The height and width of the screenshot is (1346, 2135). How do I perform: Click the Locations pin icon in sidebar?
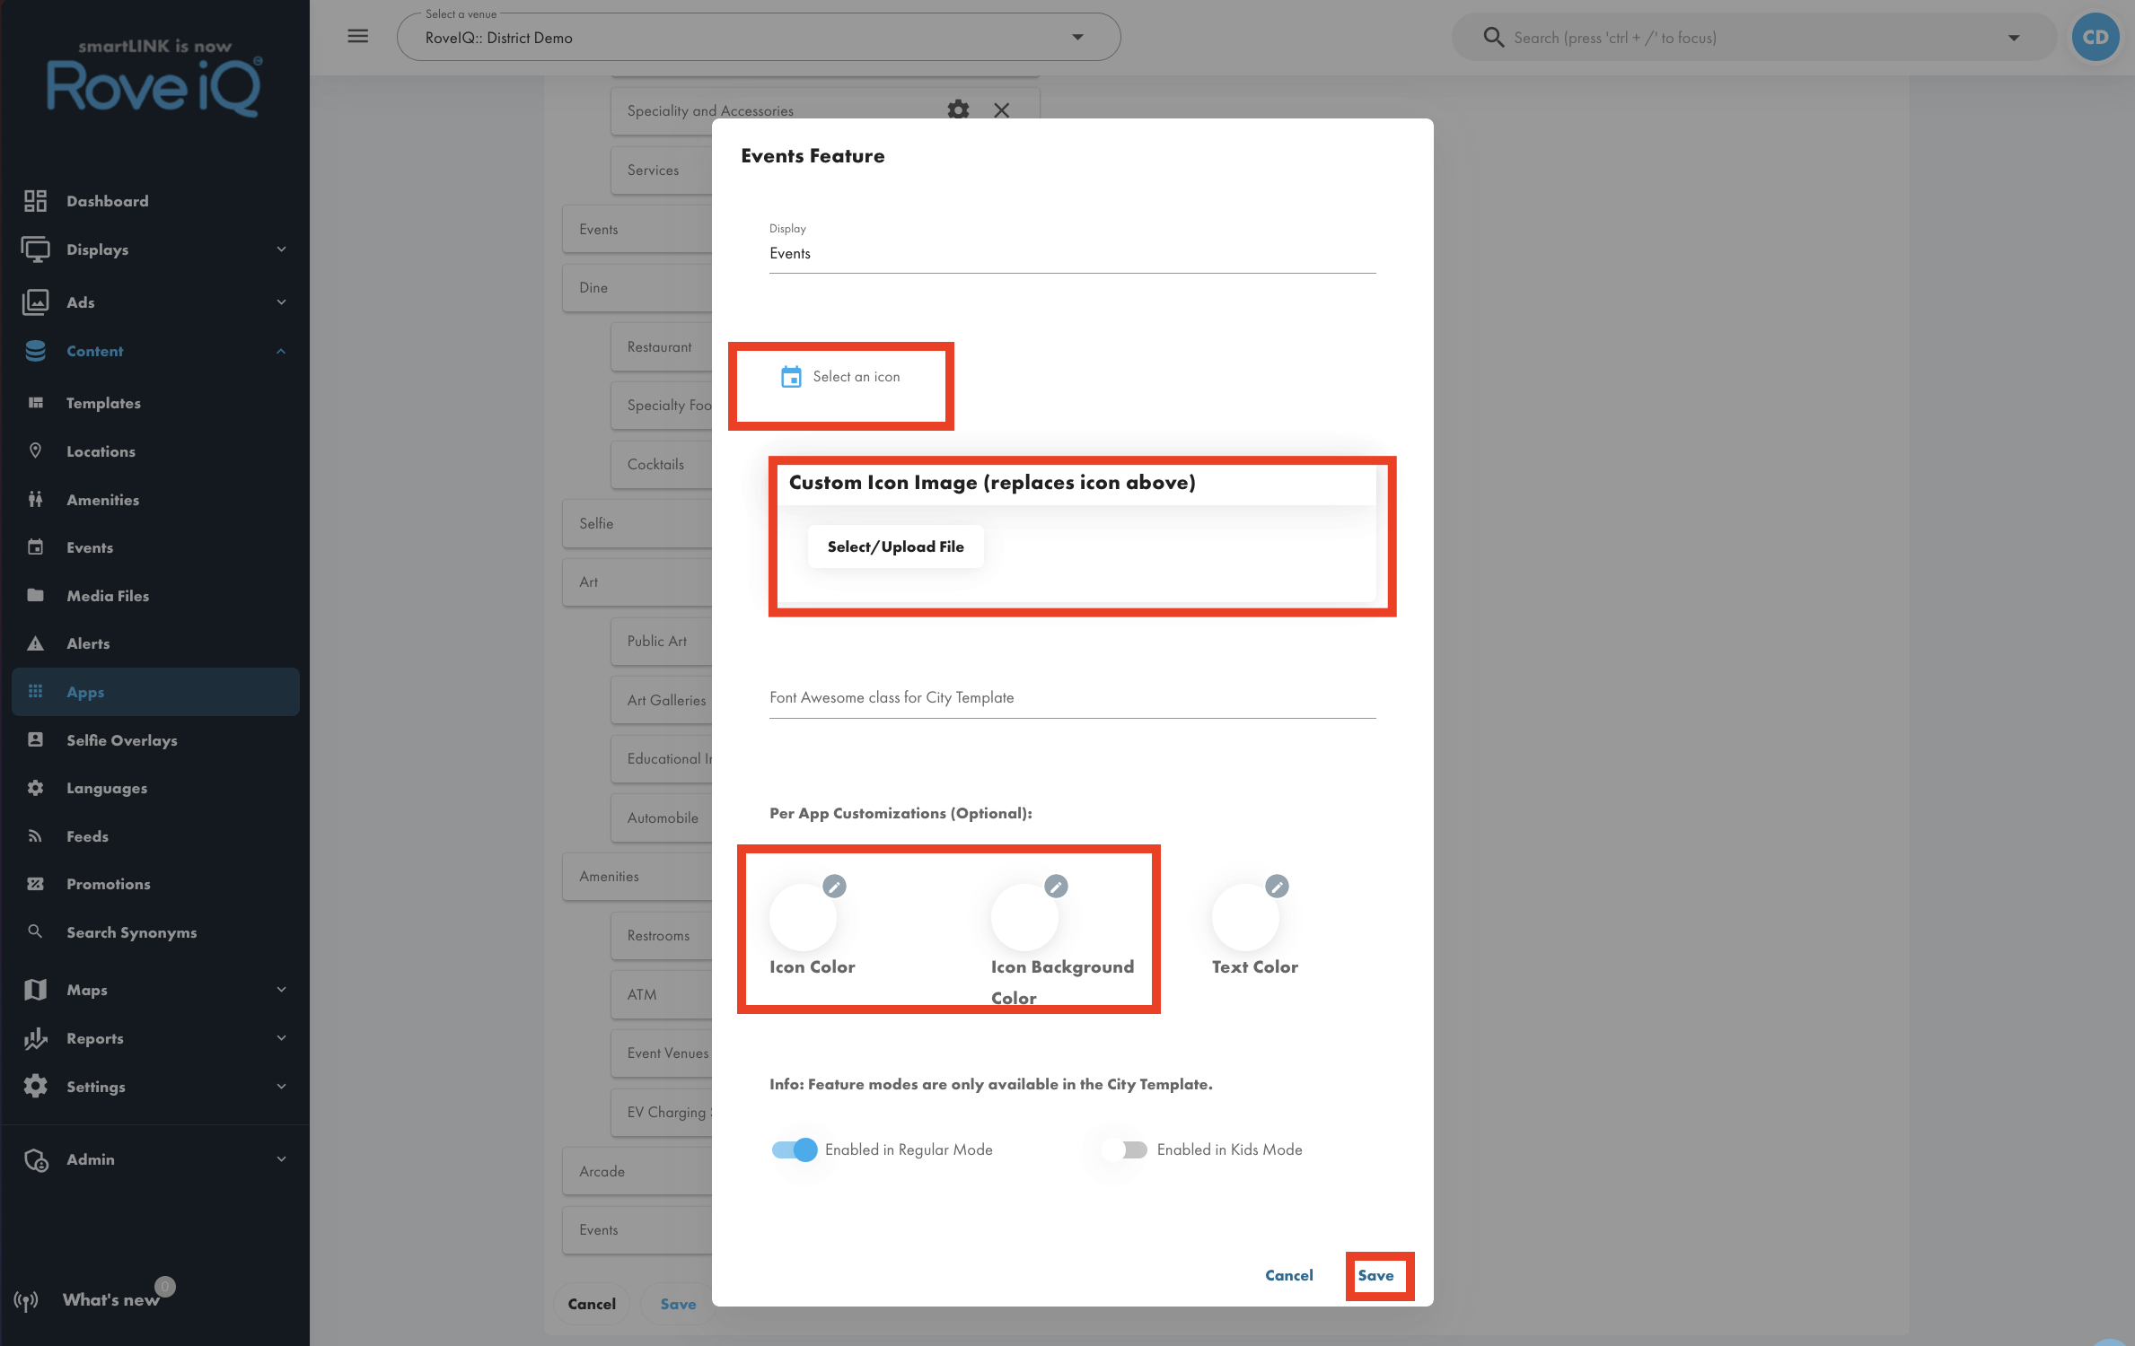click(x=35, y=451)
